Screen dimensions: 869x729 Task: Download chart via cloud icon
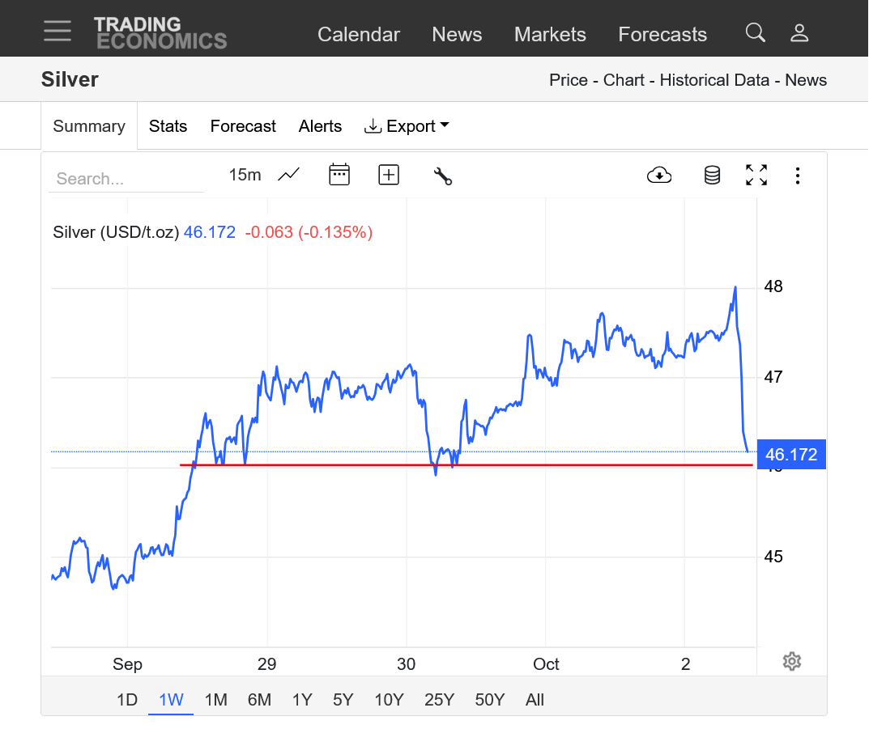659,175
